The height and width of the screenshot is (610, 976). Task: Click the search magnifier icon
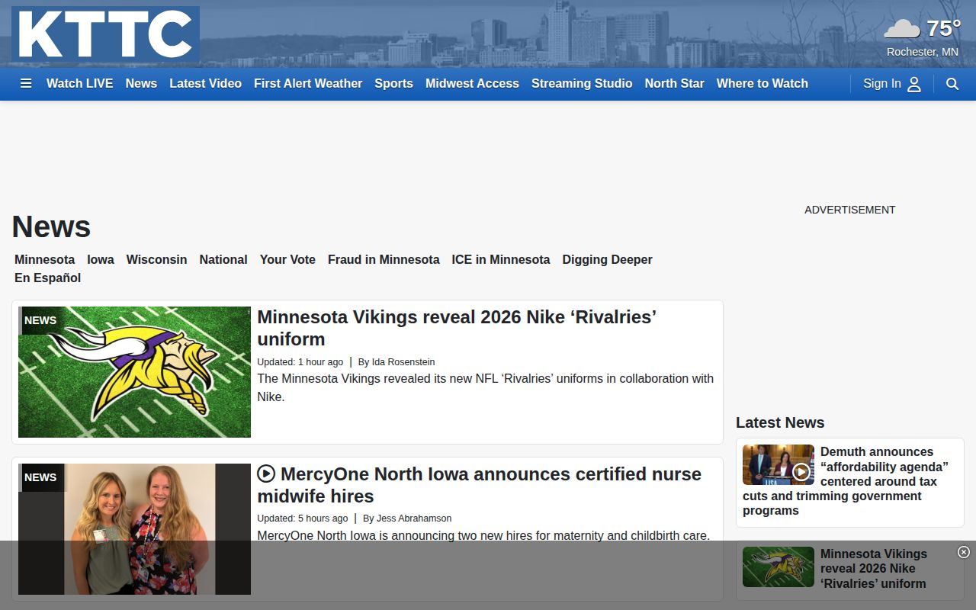point(952,84)
